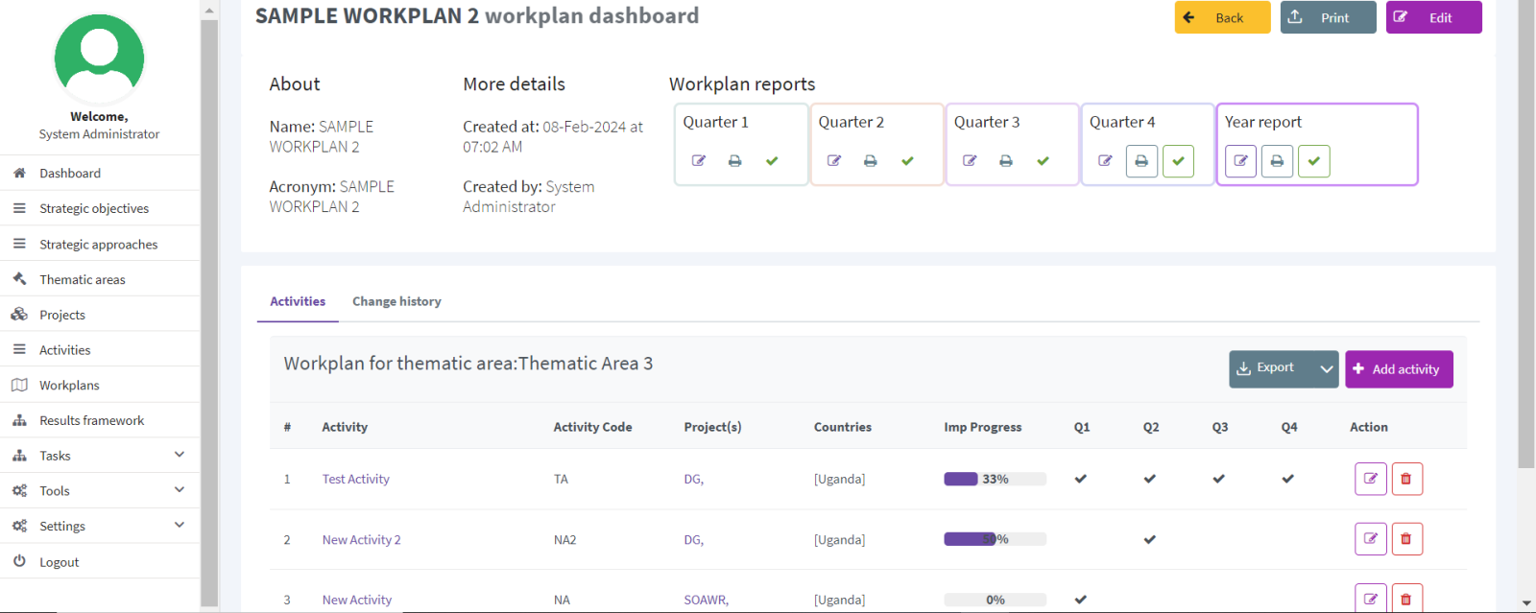Click the Add activity button

click(x=1399, y=369)
